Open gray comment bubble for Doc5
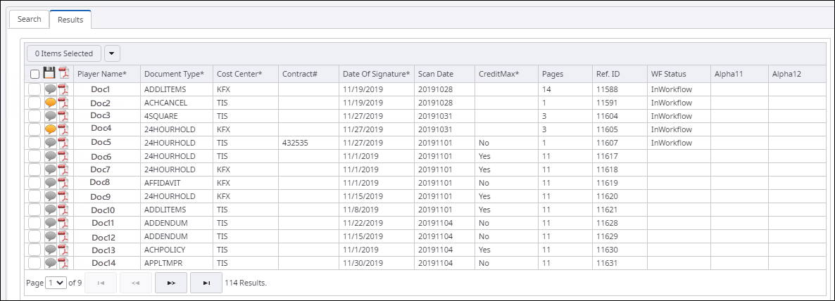Screen dimensions: 835x301 tap(51, 143)
